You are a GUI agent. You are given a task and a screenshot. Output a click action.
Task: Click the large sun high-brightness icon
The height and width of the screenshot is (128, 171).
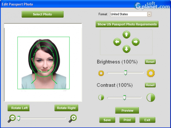(151, 73)
